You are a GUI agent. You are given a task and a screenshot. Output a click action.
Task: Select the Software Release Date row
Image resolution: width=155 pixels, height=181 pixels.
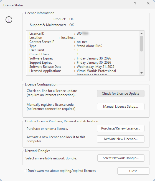coord(72,67)
